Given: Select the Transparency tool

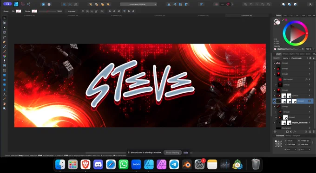Looking at the screenshot, I should pos(5,61).
